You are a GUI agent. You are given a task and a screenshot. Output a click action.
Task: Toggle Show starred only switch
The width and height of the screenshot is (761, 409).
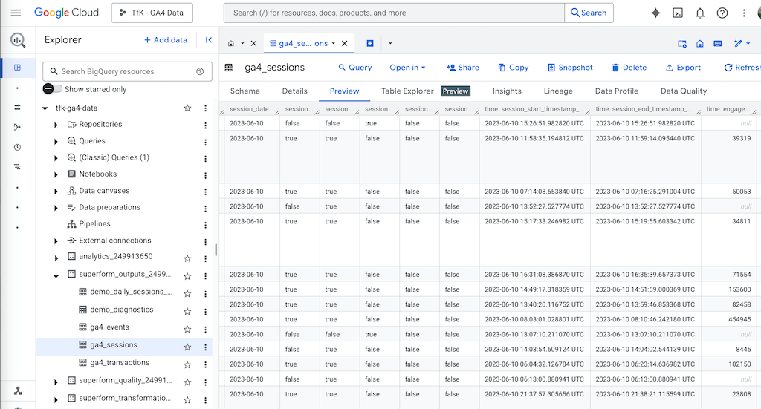click(53, 88)
